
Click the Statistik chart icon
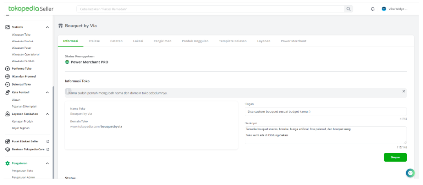point(7,27)
